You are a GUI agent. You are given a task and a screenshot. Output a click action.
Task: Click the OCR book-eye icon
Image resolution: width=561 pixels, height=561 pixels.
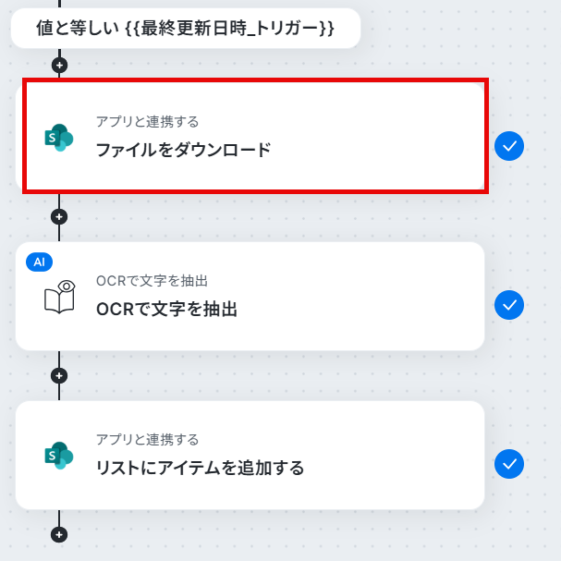point(60,297)
